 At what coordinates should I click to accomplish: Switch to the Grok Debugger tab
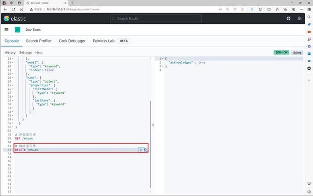tap(72, 41)
